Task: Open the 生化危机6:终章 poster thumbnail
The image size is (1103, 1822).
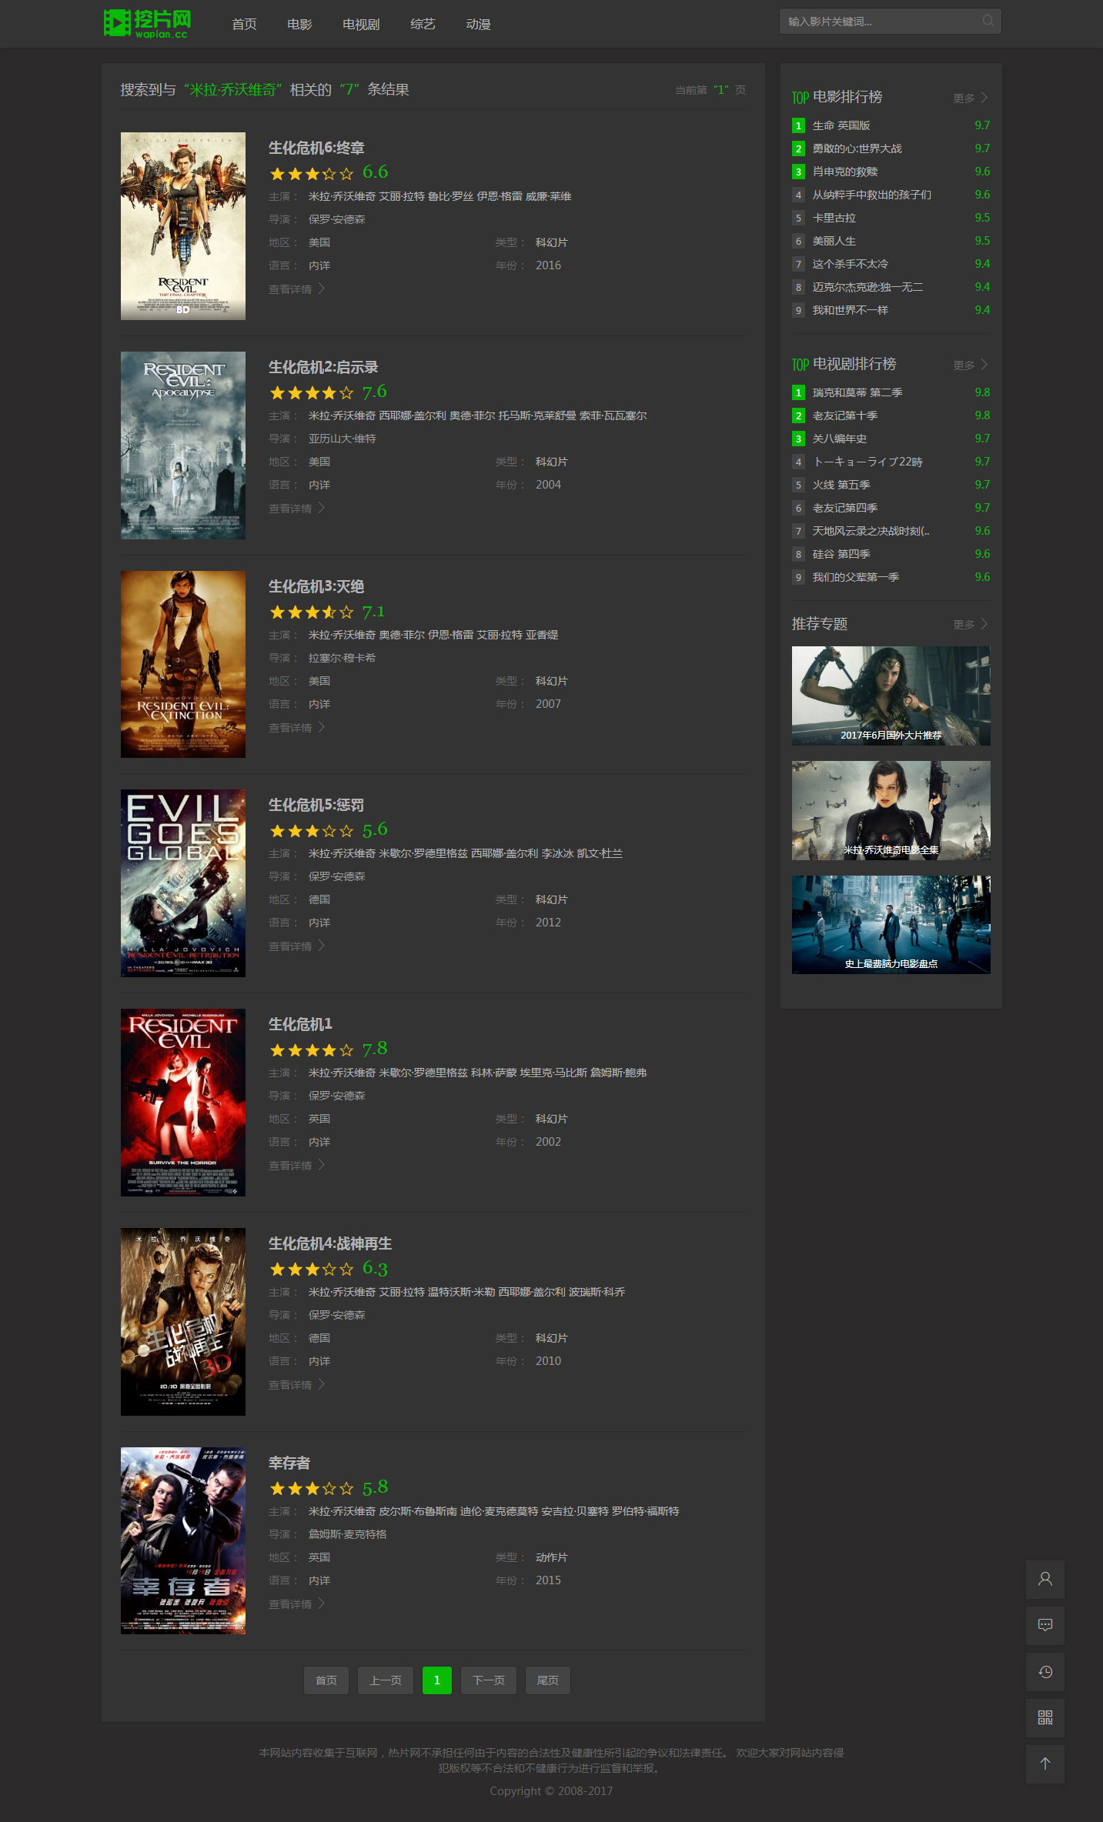Action: [183, 226]
